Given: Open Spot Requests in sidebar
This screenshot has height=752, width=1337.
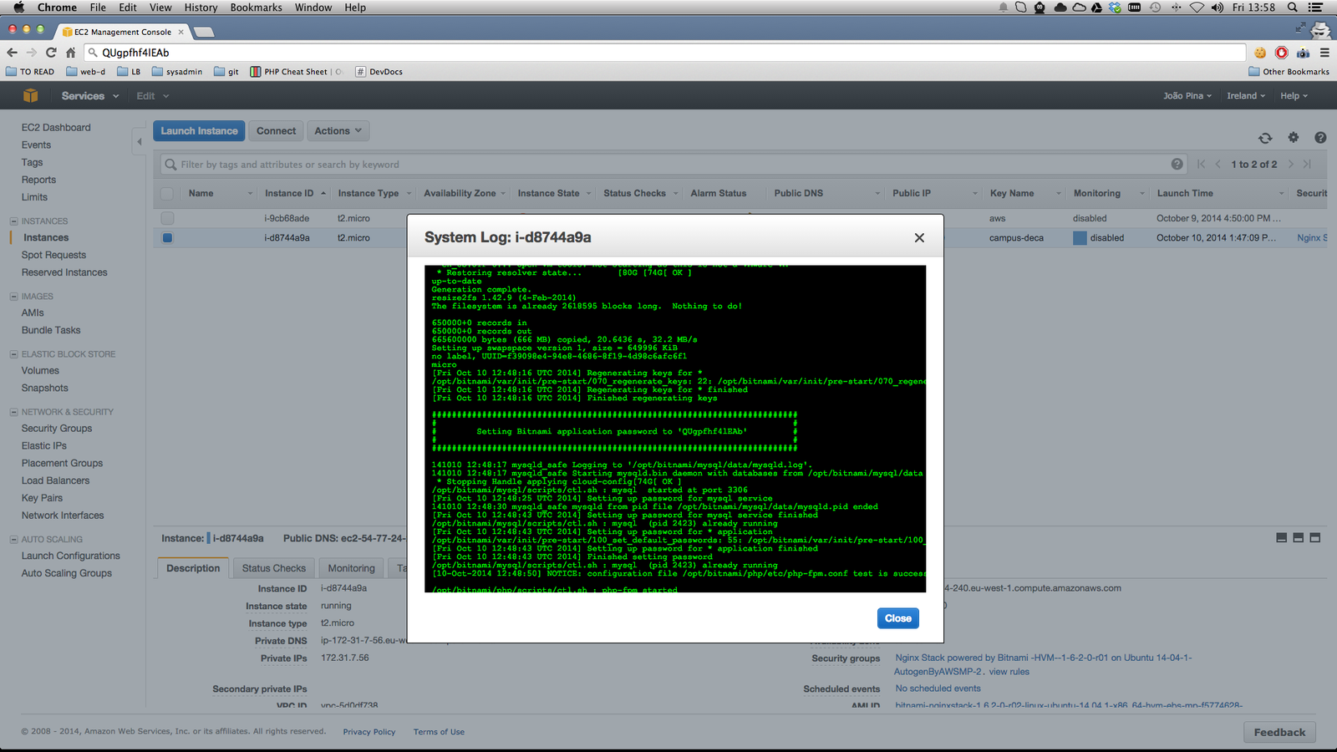Looking at the screenshot, I should [x=53, y=256].
